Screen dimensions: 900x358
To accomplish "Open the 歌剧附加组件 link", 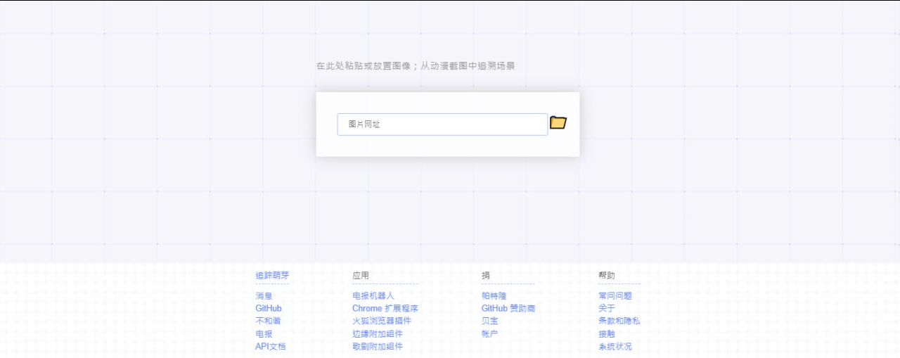I will pos(377,347).
